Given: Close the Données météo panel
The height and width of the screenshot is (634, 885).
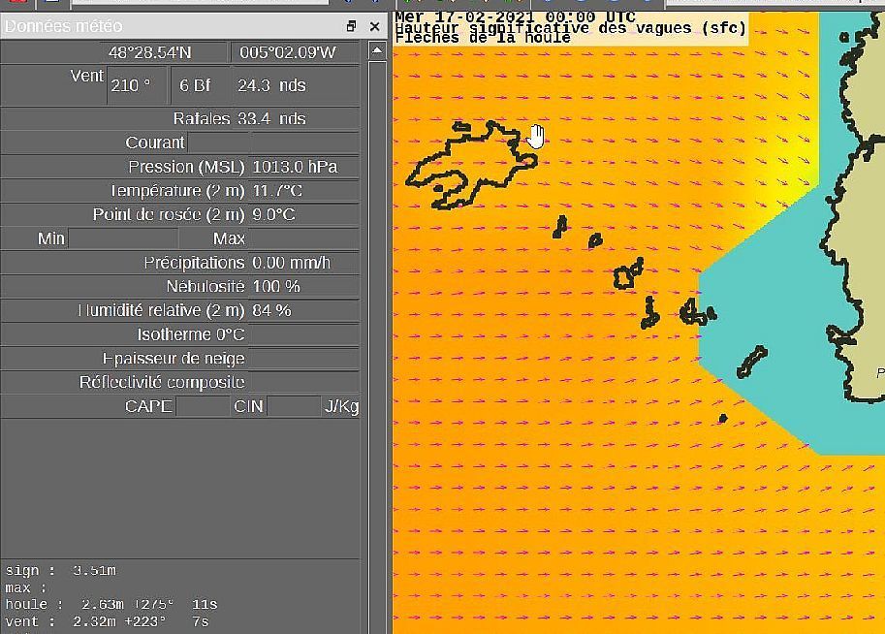Looking at the screenshot, I should tap(375, 26).
